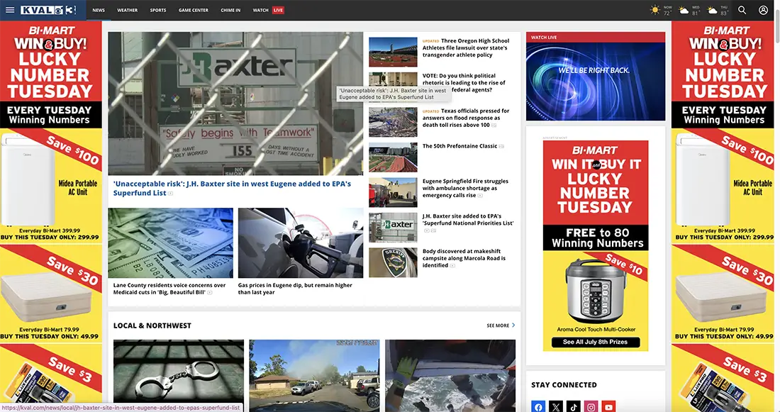Click the Thursday forecast weather icon
Image resolution: width=780 pixels, height=412 pixels.
pos(713,10)
